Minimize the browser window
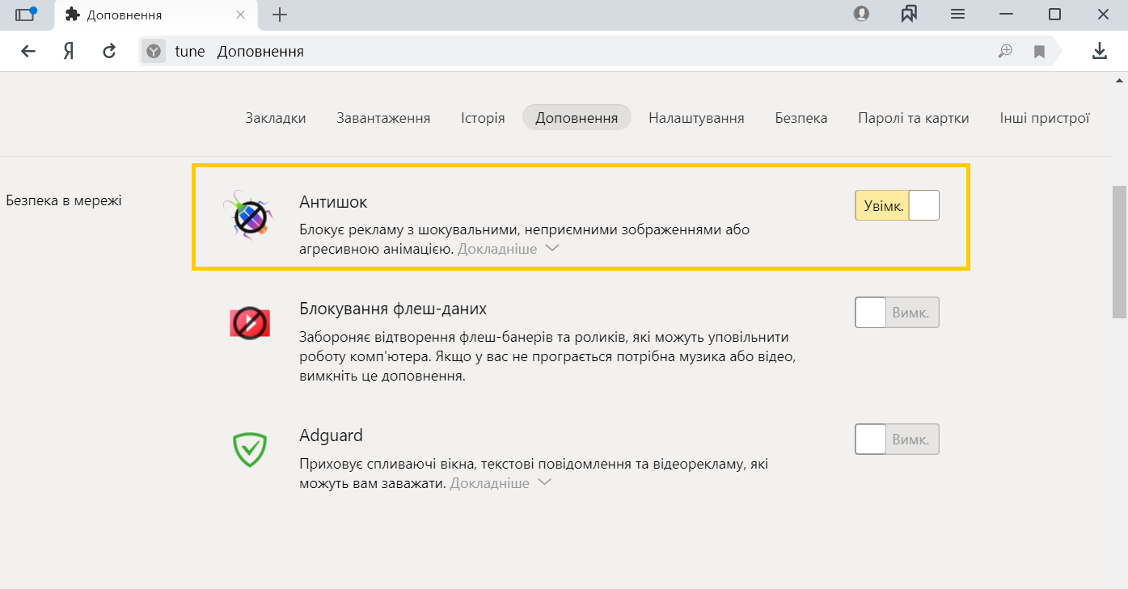The image size is (1128, 589). (x=1006, y=14)
